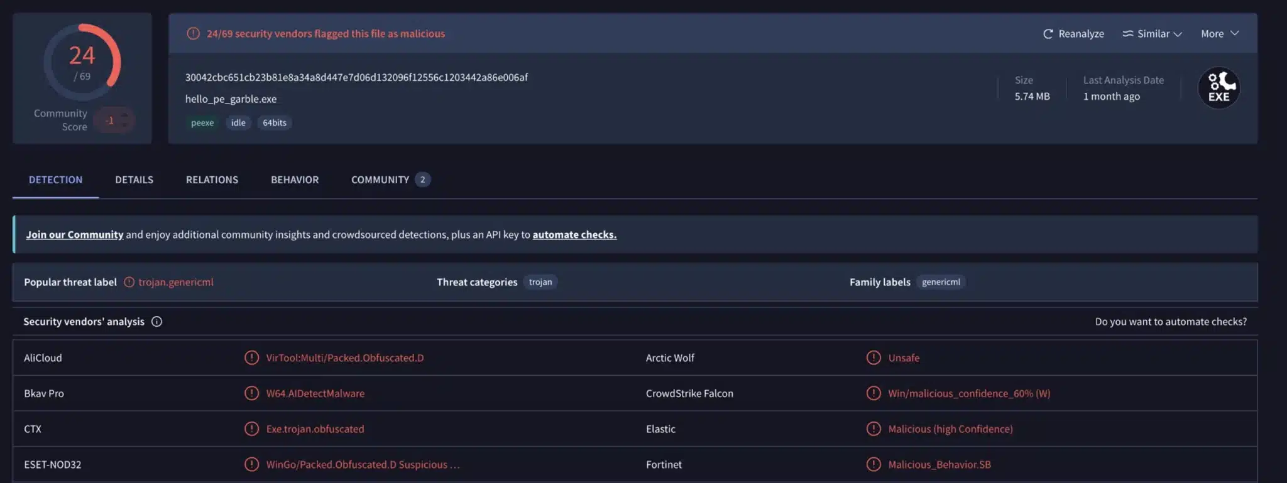The width and height of the screenshot is (1287, 483).
Task: Vote down the community score
Action: click(x=124, y=125)
